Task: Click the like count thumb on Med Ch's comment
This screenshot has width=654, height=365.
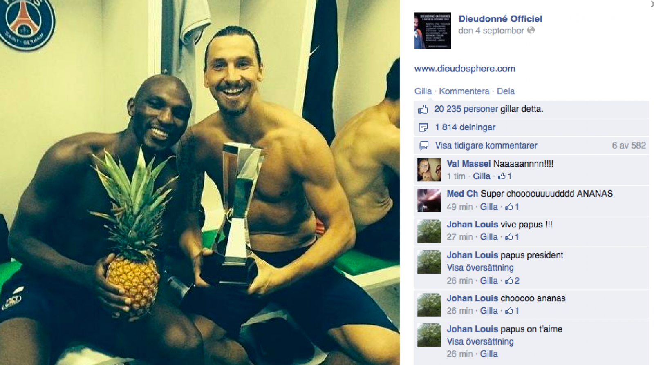Action: point(509,207)
